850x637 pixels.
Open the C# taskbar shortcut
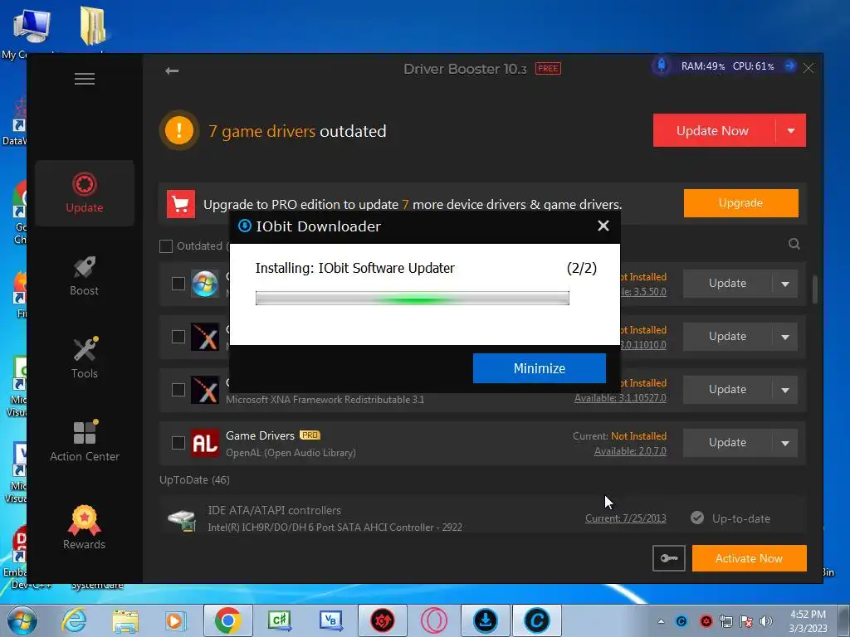pyautogui.click(x=279, y=620)
